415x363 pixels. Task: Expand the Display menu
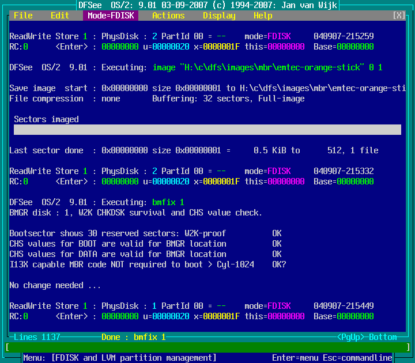pyautogui.click(x=219, y=16)
